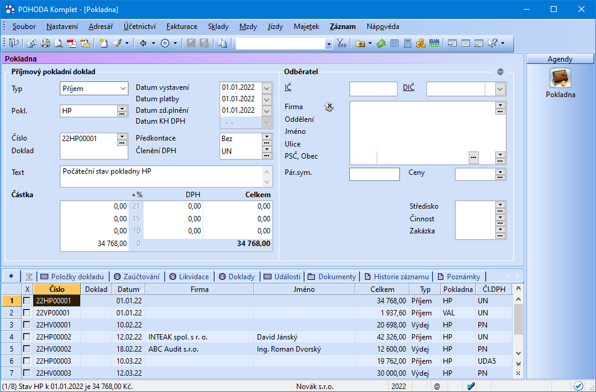
Task: Click the send PDF by e-mail icon
Action: (x=85, y=43)
